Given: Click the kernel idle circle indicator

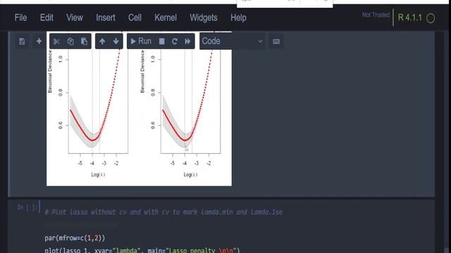Looking at the screenshot, I should pos(431,18).
